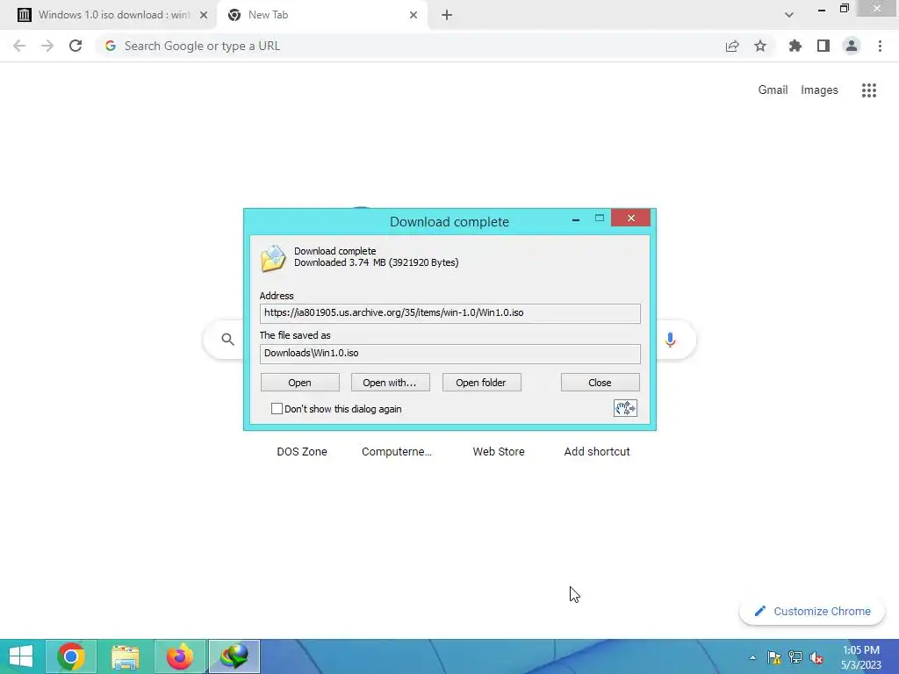Select the New Tab tab
The width and height of the screenshot is (899, 674).
click(323, 15)
